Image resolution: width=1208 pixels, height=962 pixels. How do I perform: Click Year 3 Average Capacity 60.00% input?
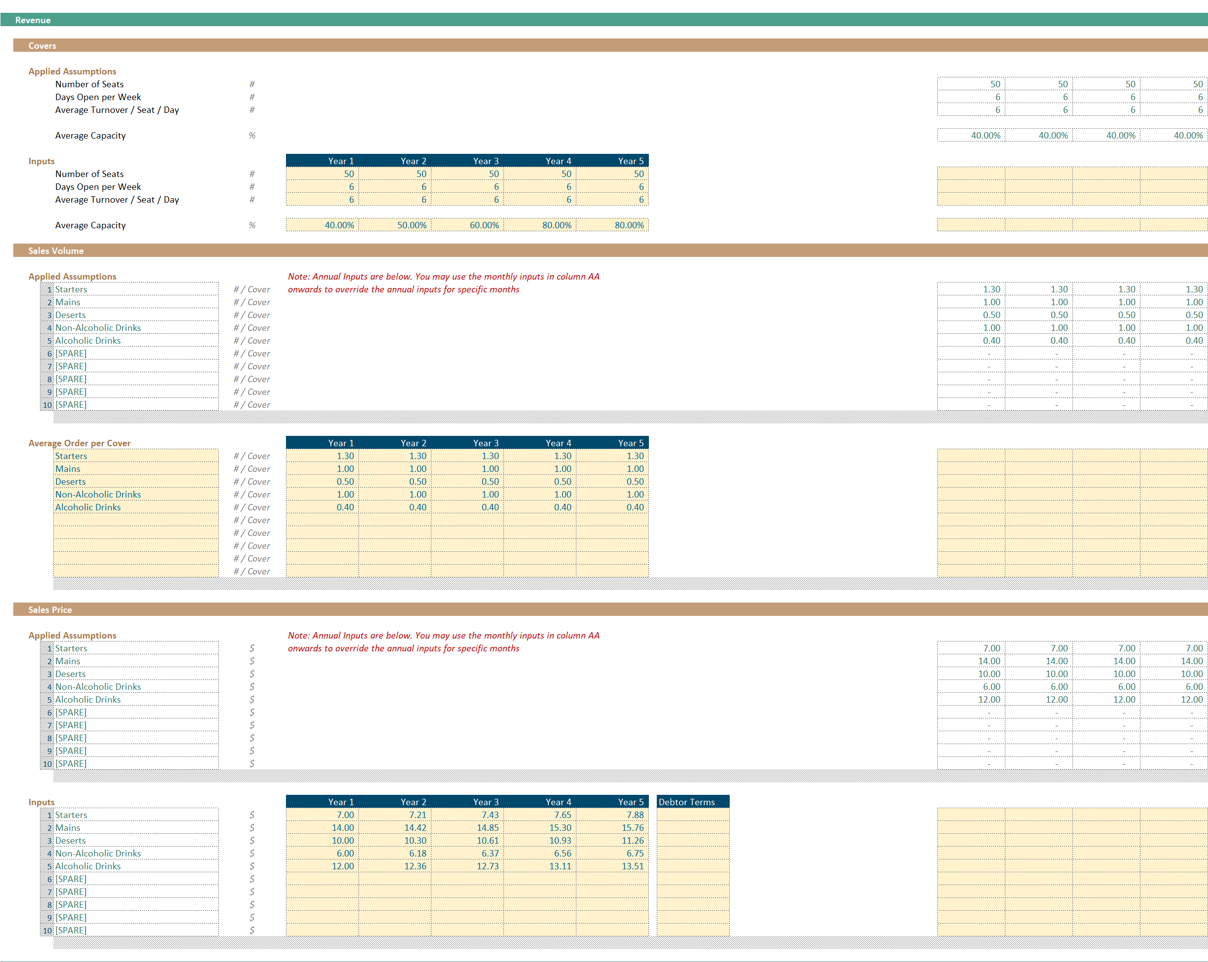click(467, 225)
